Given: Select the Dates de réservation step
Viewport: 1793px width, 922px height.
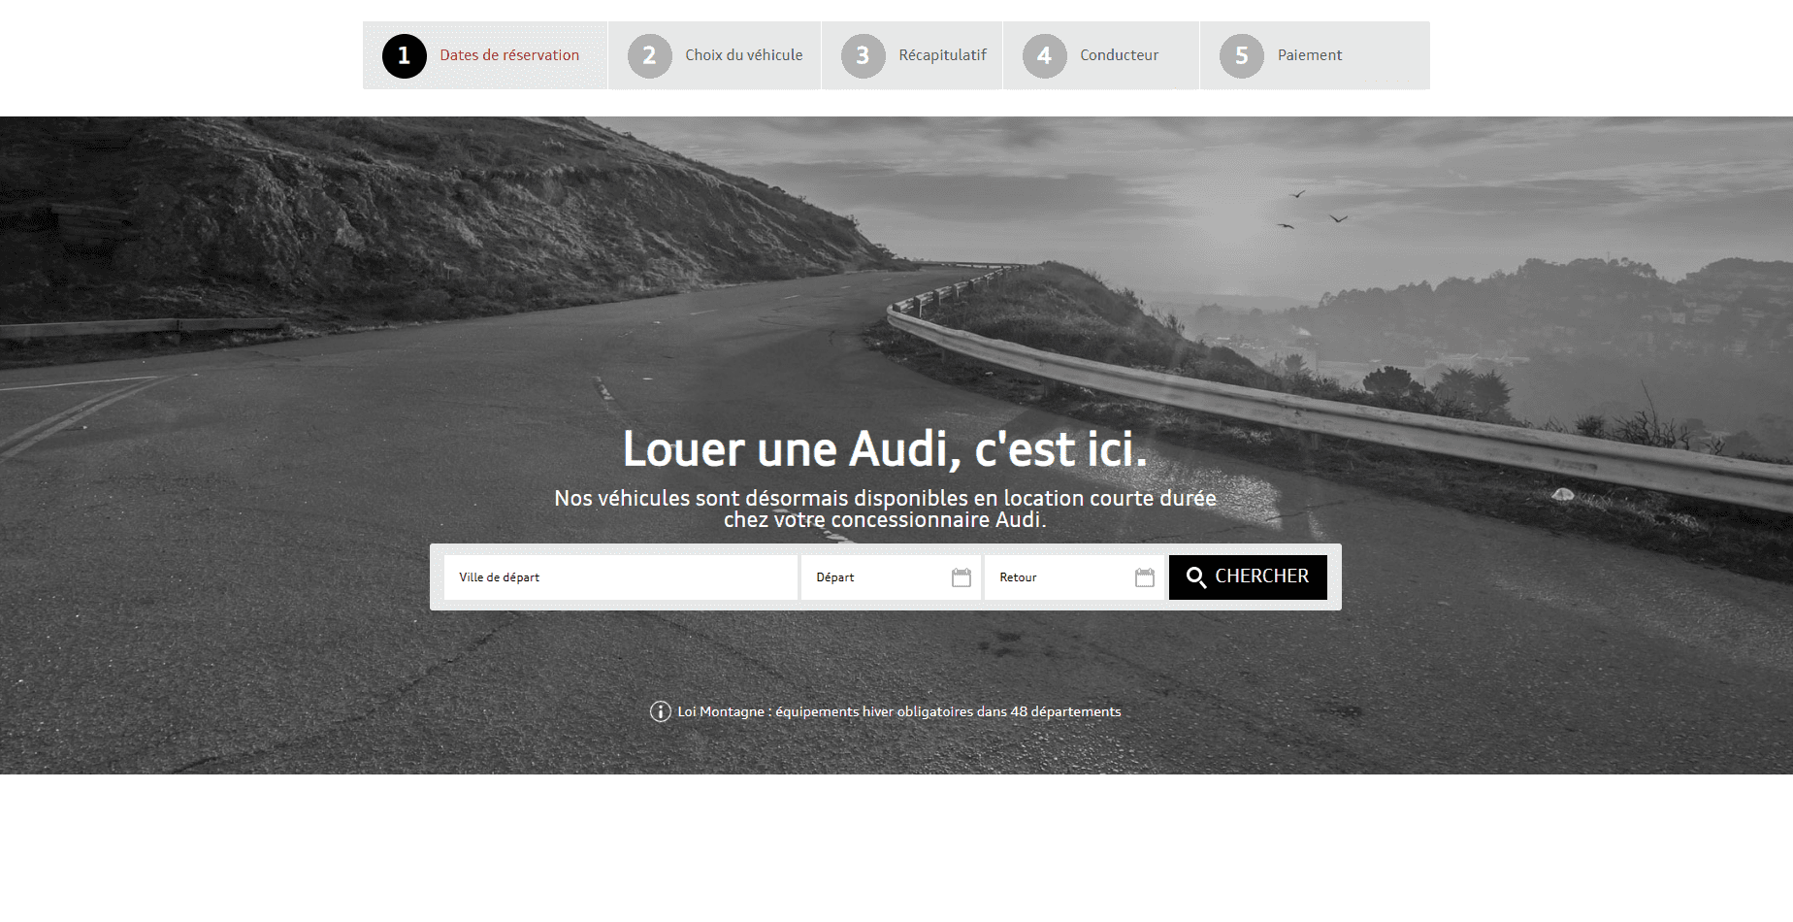Looking at the screenshot, I should click(485, 55).
